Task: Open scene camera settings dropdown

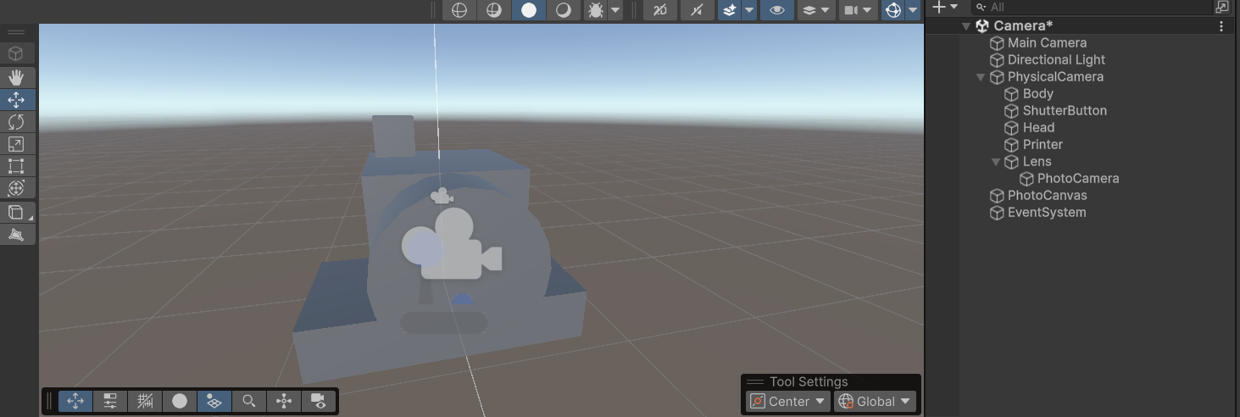Action: [x=857, y=10]
